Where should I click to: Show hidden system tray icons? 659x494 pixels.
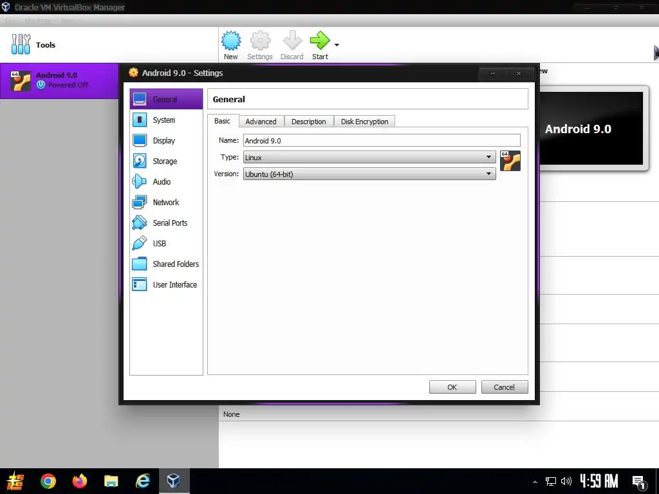click(535, 481)
